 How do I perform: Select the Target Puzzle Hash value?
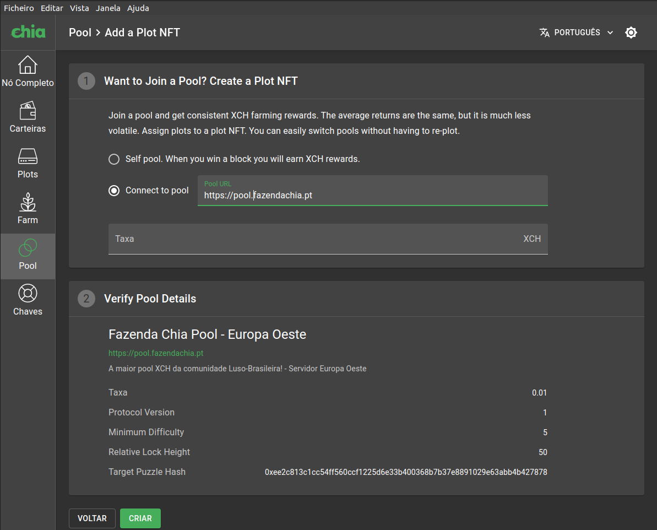406,472
